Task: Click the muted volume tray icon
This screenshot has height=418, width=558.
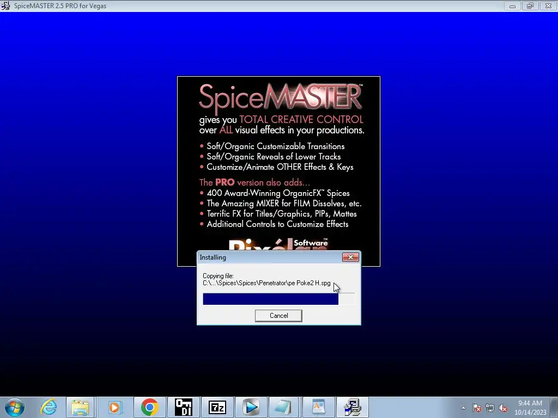Action: (503, 408)
